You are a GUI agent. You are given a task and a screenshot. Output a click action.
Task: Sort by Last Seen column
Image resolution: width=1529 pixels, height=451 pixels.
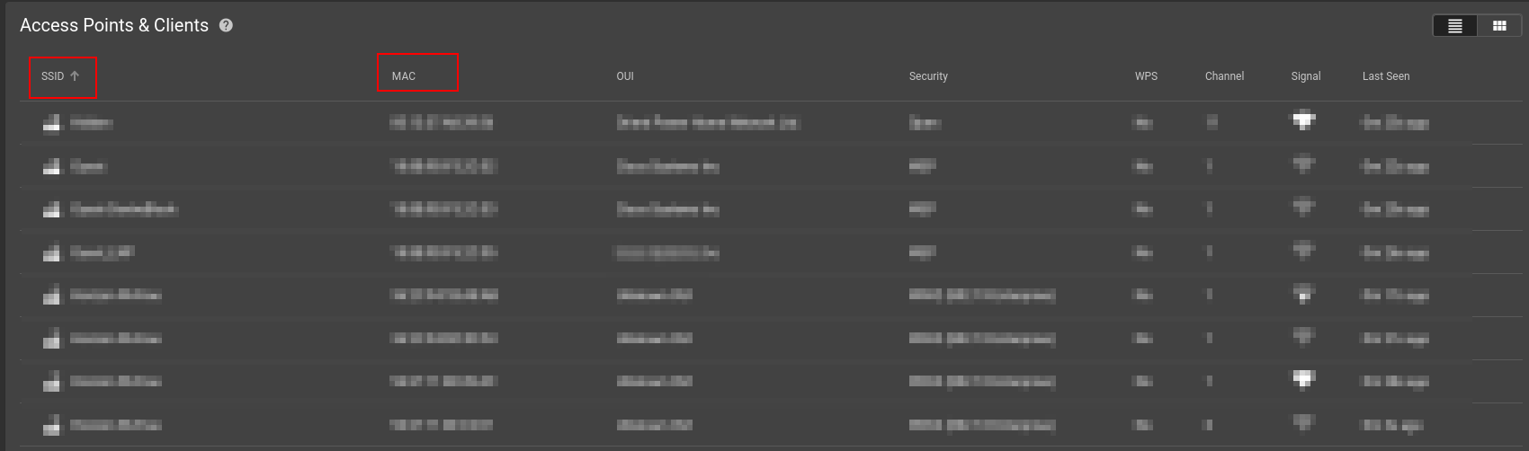[1385, 76]
